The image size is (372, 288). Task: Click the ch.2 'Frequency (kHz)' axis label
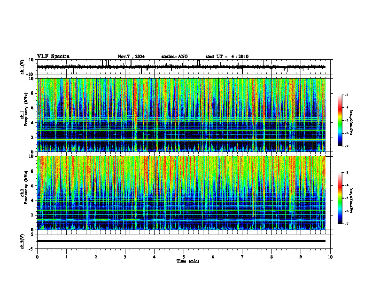[26, 187]
